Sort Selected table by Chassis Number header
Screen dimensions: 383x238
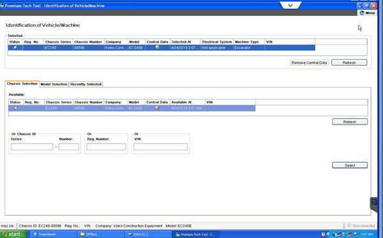[x=89, y=42]
